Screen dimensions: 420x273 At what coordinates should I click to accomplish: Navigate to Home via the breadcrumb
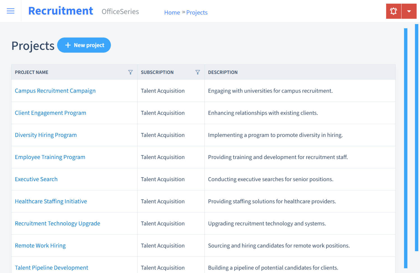[x=172, y=12]
